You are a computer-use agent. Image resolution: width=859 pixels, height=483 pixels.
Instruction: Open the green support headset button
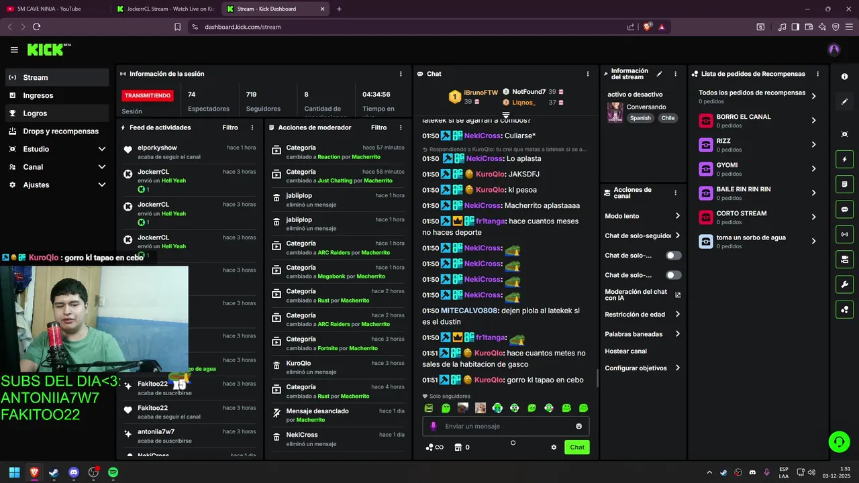tap(839, 441)
